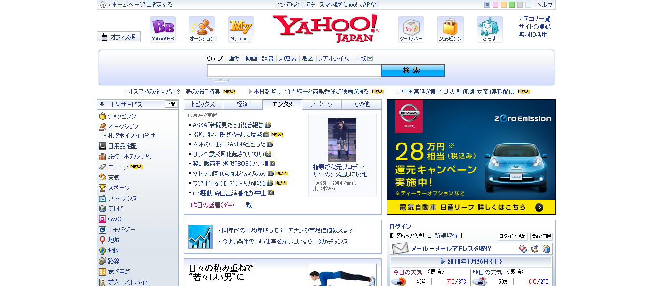
Task: Open the ショッピング bag icon in header
Action: [450, 29]
